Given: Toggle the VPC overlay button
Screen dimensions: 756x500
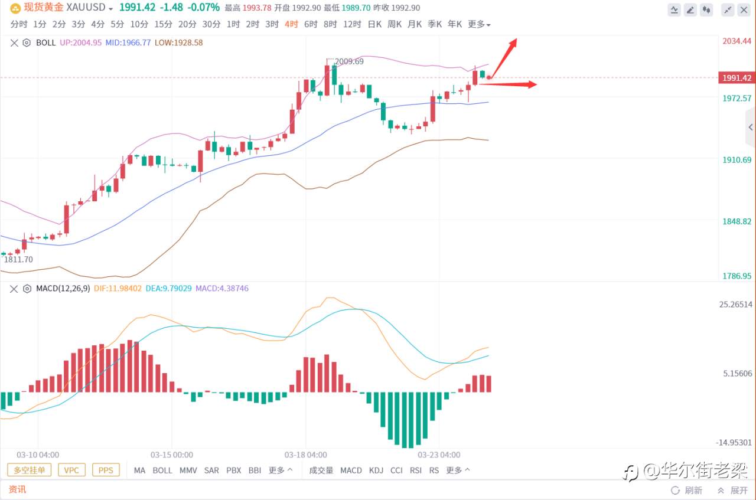Looking at the screenshot, I should (x=71, y=470).
